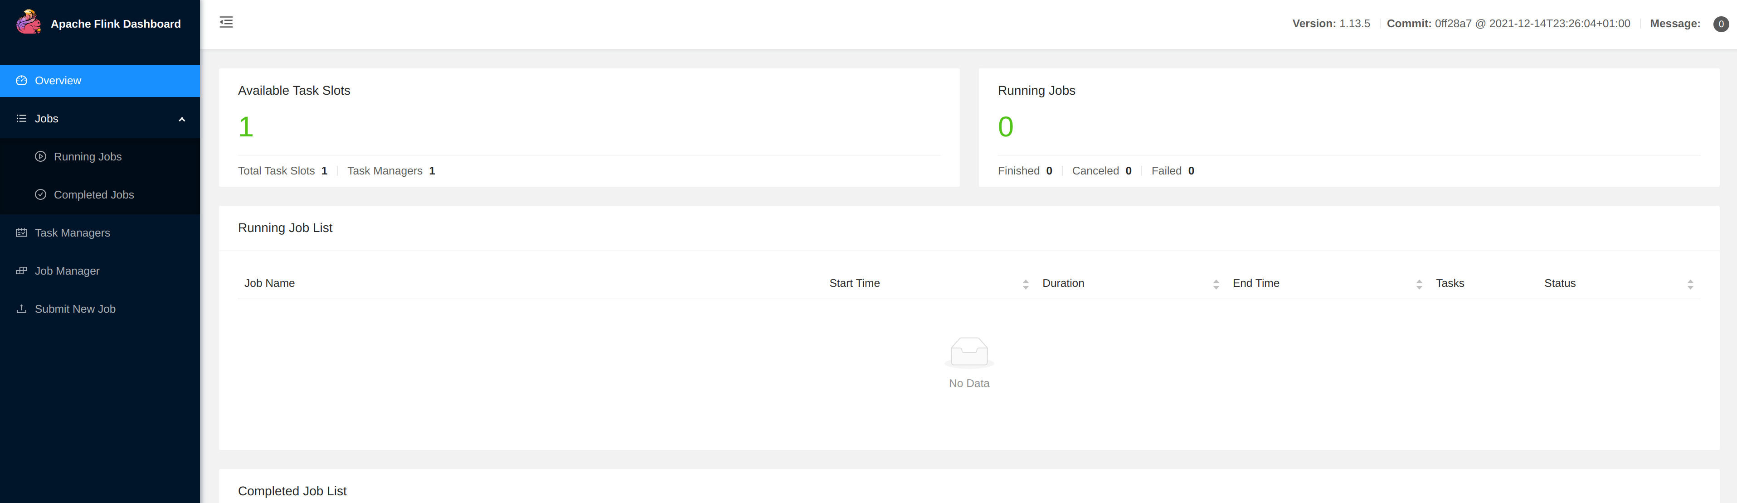This screenshot has width=1737, height=503.
Task: Click Submit New Job icon
Action: [22, 308]
